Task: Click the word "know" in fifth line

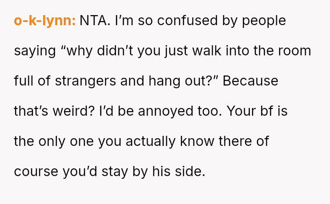Action: 197,141
